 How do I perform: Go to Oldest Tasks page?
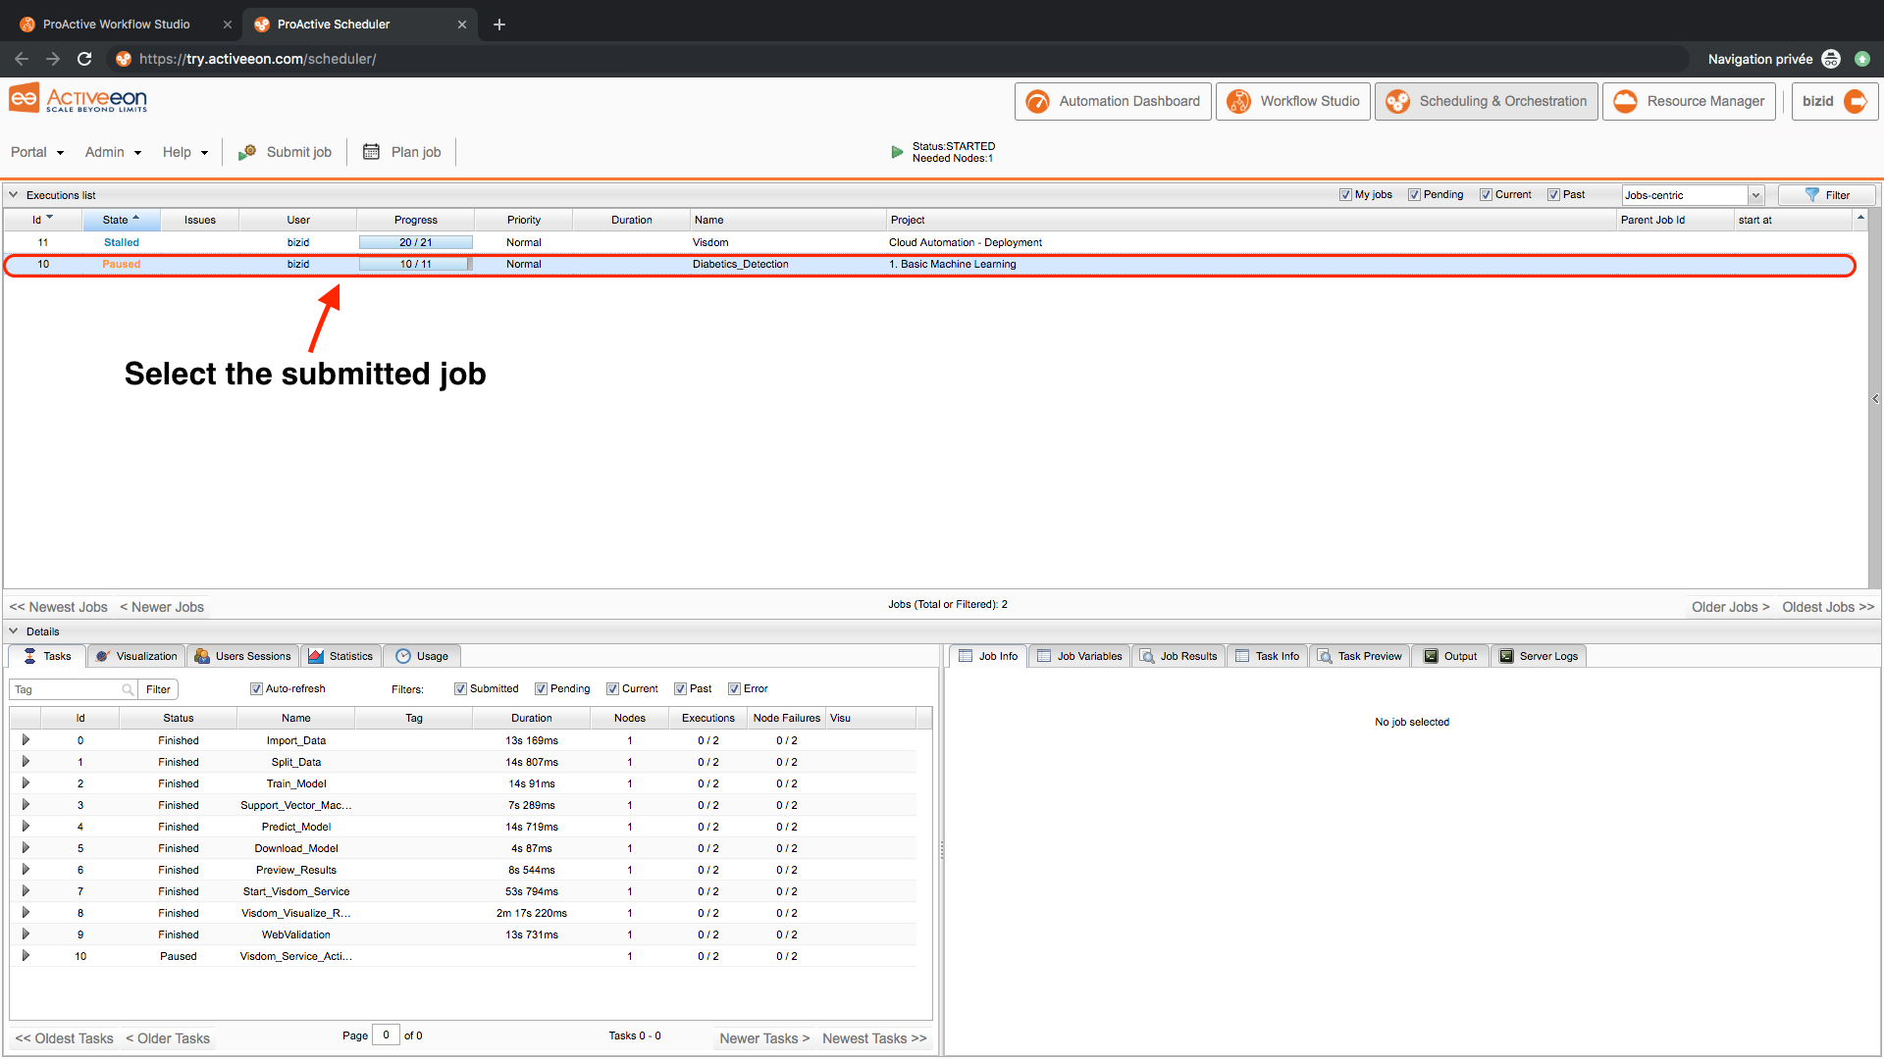pyautogui.click(x=64, y=1038)
